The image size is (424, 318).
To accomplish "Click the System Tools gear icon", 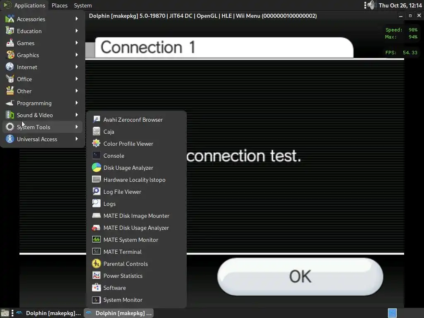I will (10, 127).
